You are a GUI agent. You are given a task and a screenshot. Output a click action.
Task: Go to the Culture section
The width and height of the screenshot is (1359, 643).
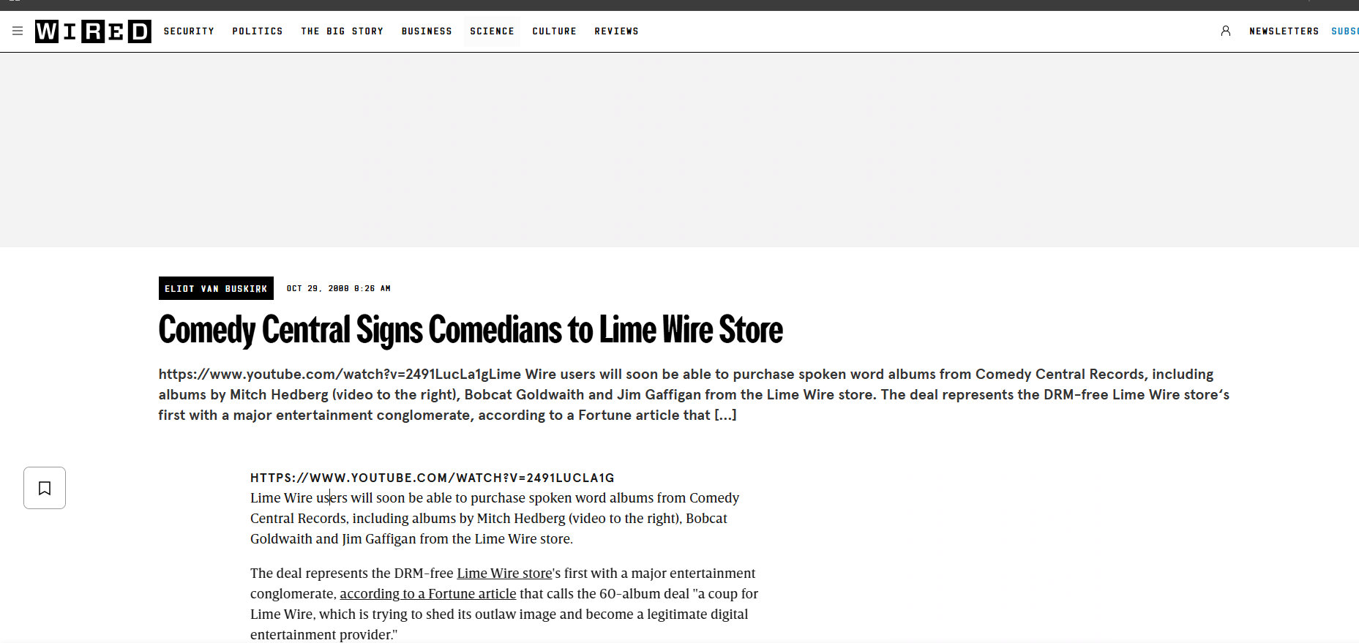pyautogui.click(x=554, y=31)
